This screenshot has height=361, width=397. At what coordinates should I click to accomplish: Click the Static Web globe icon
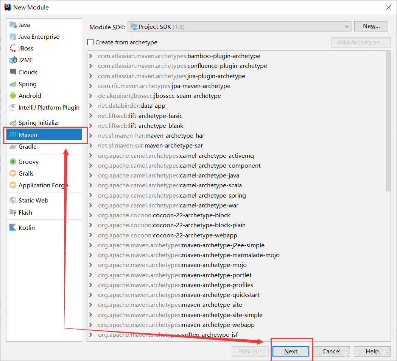click(x=12, y=201)
